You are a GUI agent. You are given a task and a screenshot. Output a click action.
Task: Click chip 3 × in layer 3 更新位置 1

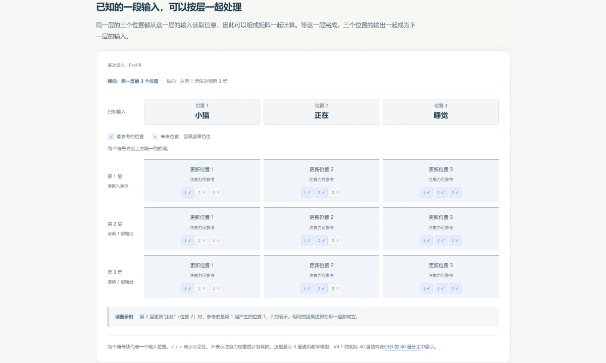pos(216,288)
